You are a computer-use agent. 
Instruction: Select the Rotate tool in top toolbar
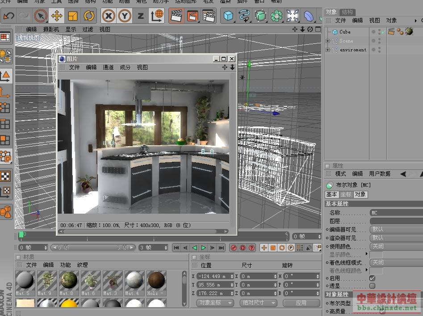tap(89, 17)
